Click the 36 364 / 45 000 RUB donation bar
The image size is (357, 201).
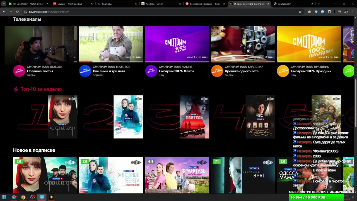316,197
